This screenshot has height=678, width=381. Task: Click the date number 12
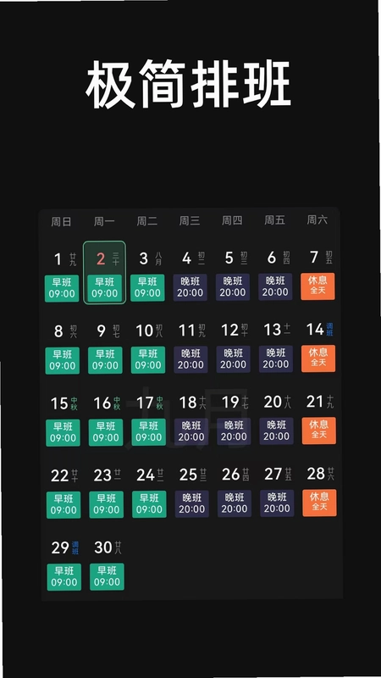point(229,330)
